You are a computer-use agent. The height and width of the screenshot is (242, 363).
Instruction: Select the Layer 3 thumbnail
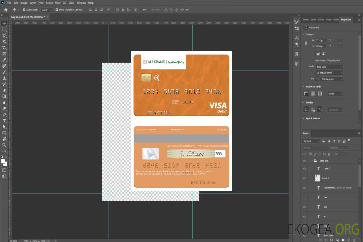click(318, 178)
